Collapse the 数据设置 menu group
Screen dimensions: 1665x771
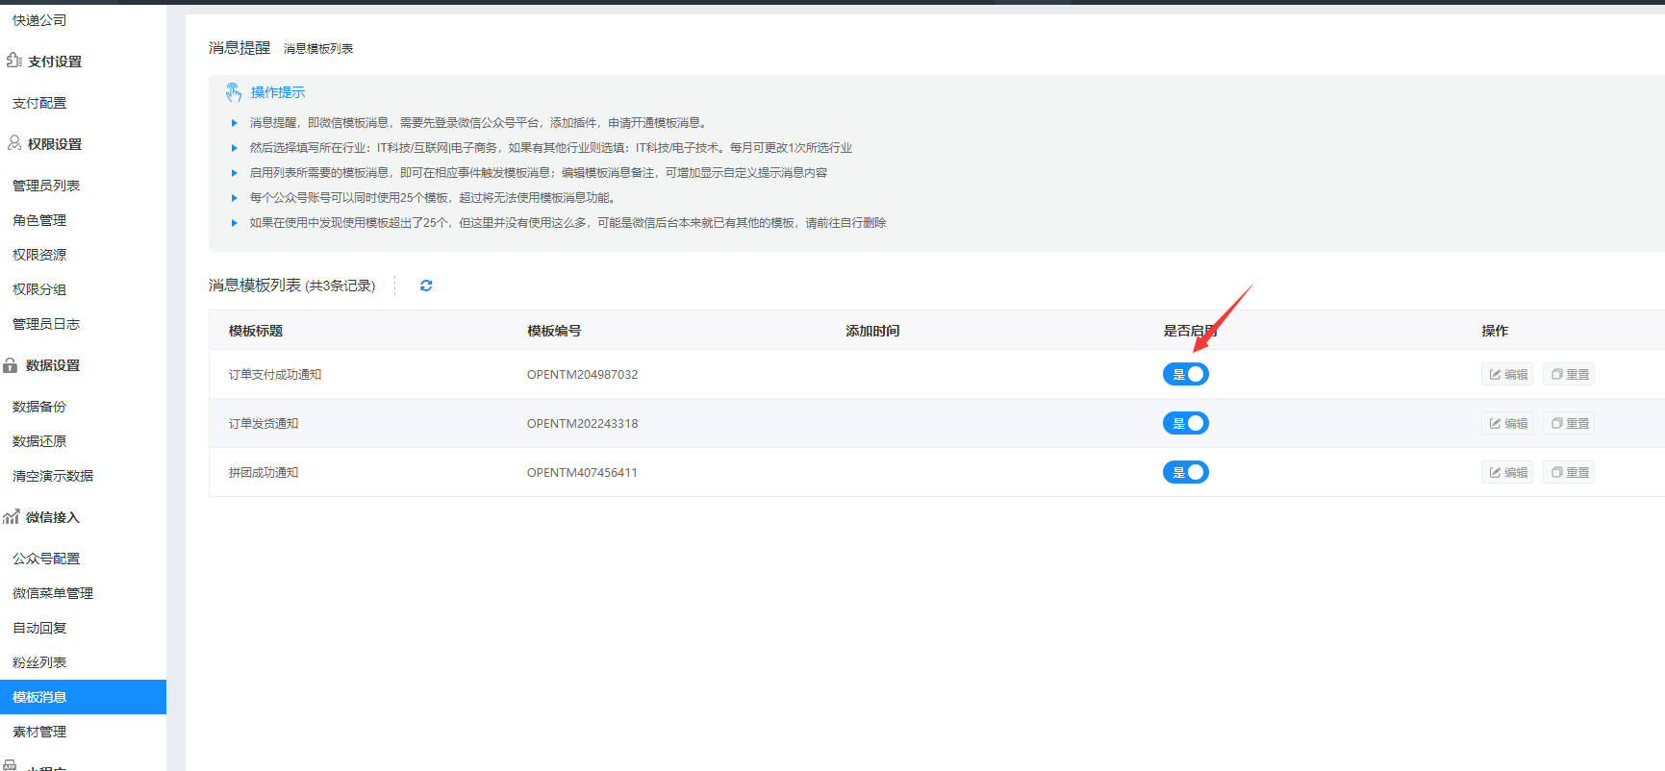coord(53,365)
